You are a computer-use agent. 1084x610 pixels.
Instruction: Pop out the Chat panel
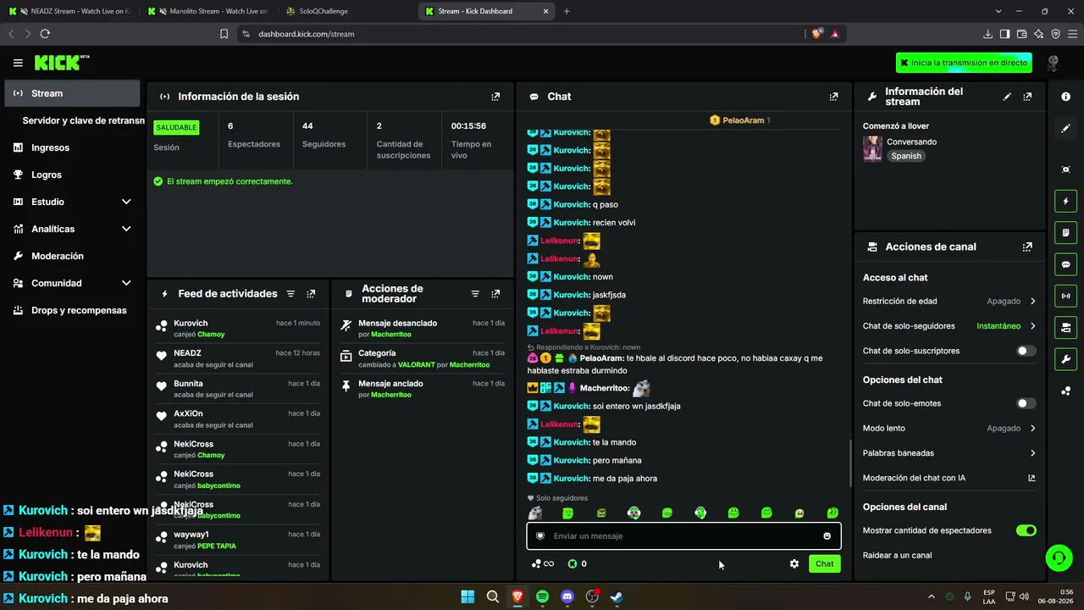click(x=833, y=97)
